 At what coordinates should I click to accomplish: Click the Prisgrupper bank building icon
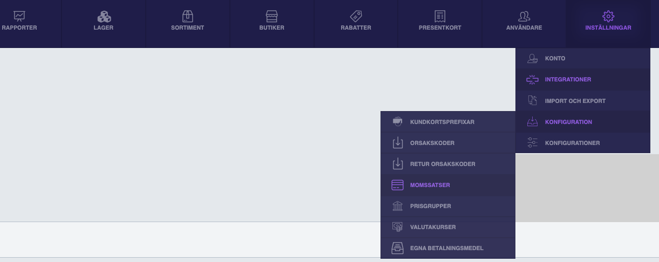click(x=398, y=206)
